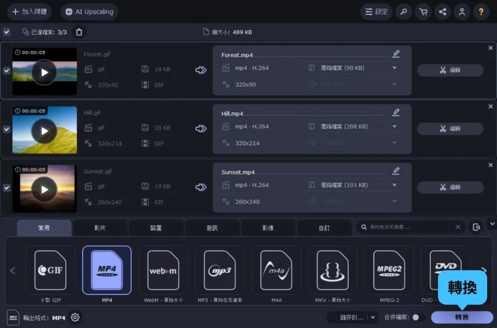Screen dimensions: 497x328
Task: Open output format settings gear icon
Action: click(x=75, y=318)
